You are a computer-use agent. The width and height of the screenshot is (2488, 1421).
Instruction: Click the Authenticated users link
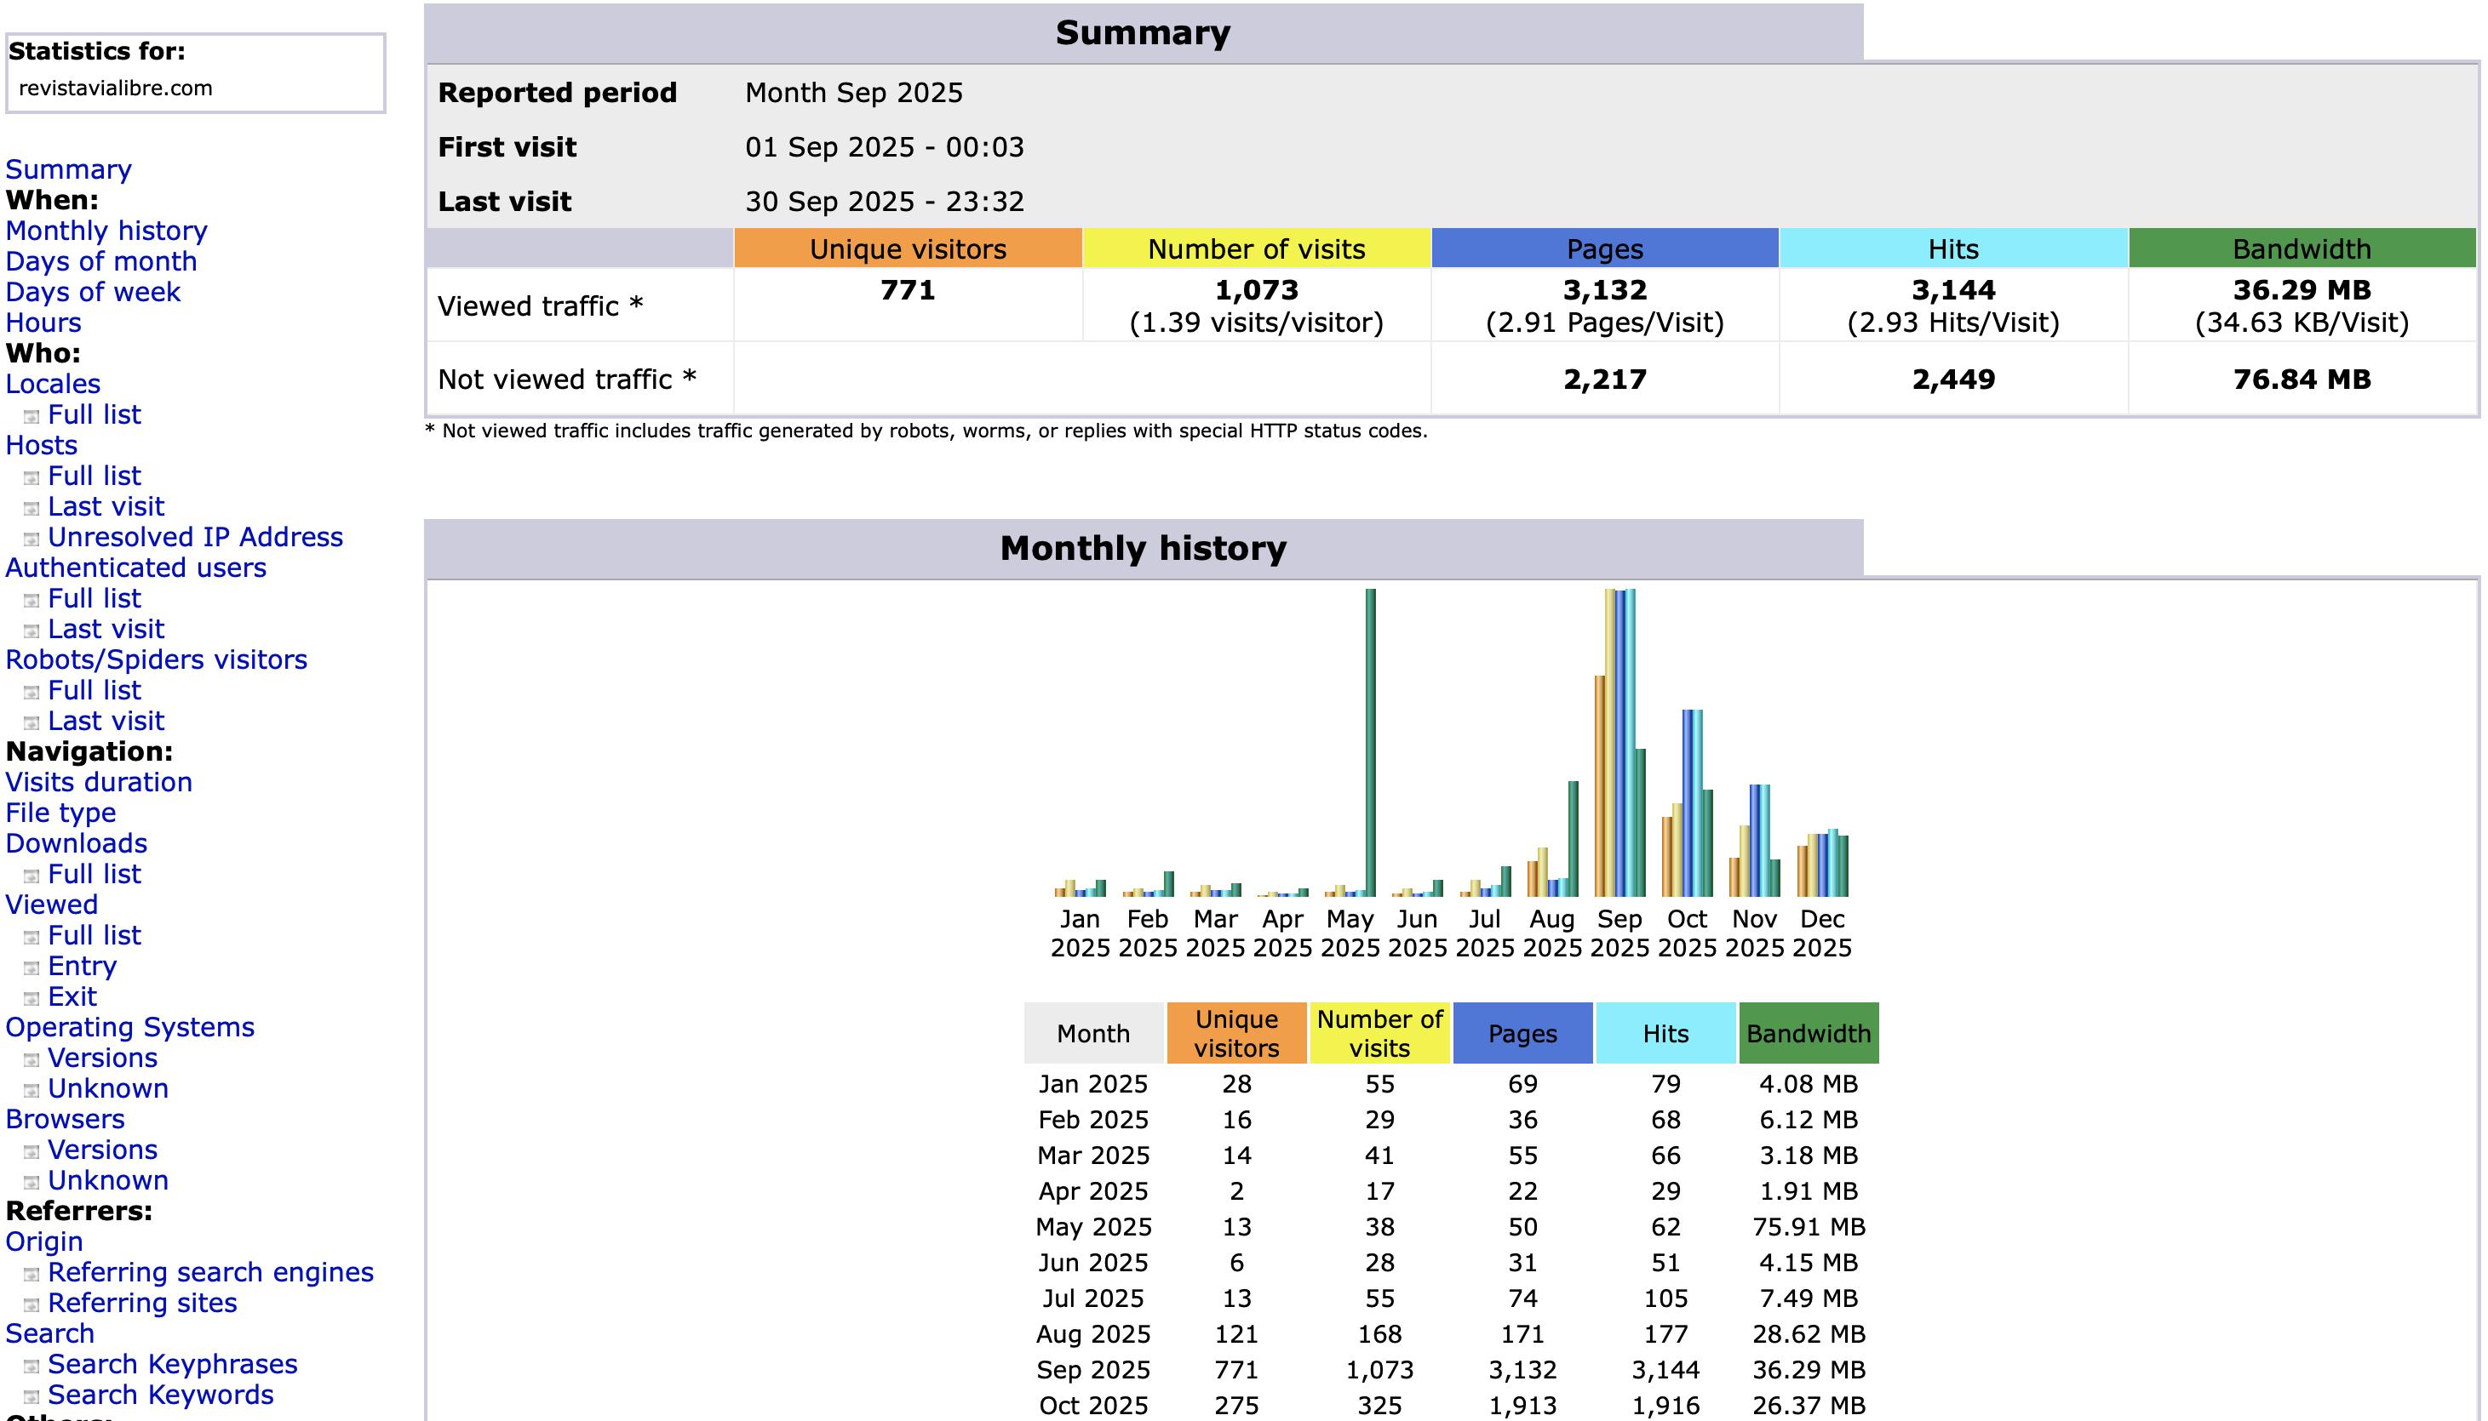tap(135, 568)
